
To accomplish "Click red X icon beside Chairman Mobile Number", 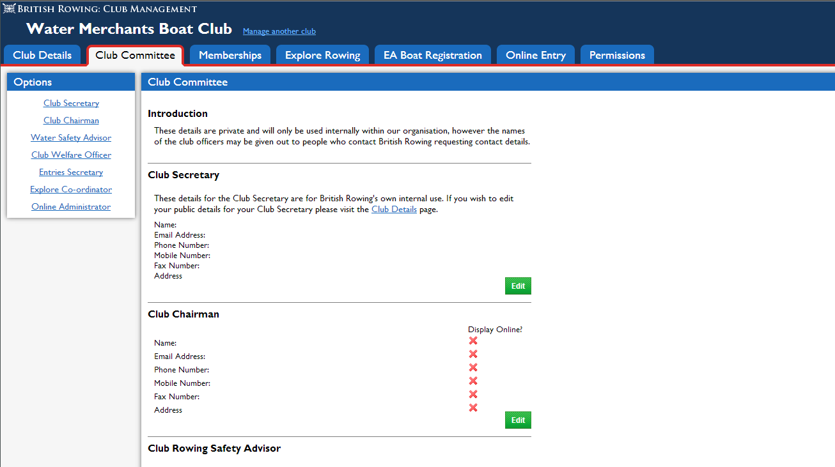I will 473,381.
